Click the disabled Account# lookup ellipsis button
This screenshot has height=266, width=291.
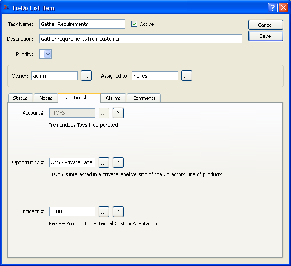[x=104, y=113]
